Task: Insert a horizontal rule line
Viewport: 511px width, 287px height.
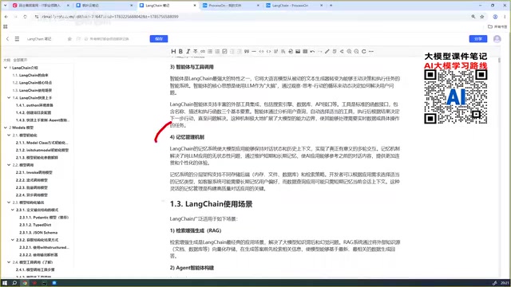Action: (x=254, y=51)
